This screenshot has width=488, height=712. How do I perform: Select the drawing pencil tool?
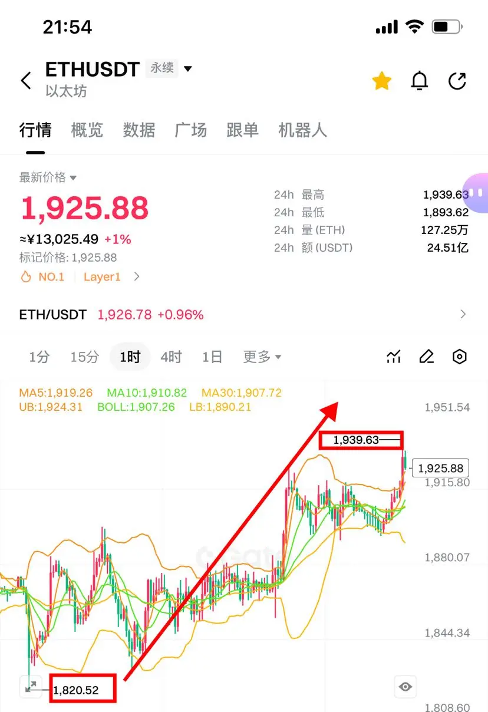[426, 357]
